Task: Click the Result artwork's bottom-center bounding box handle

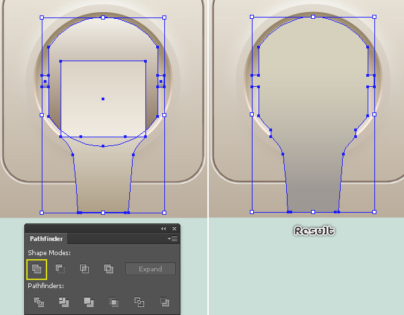Action: click(313, 212)
